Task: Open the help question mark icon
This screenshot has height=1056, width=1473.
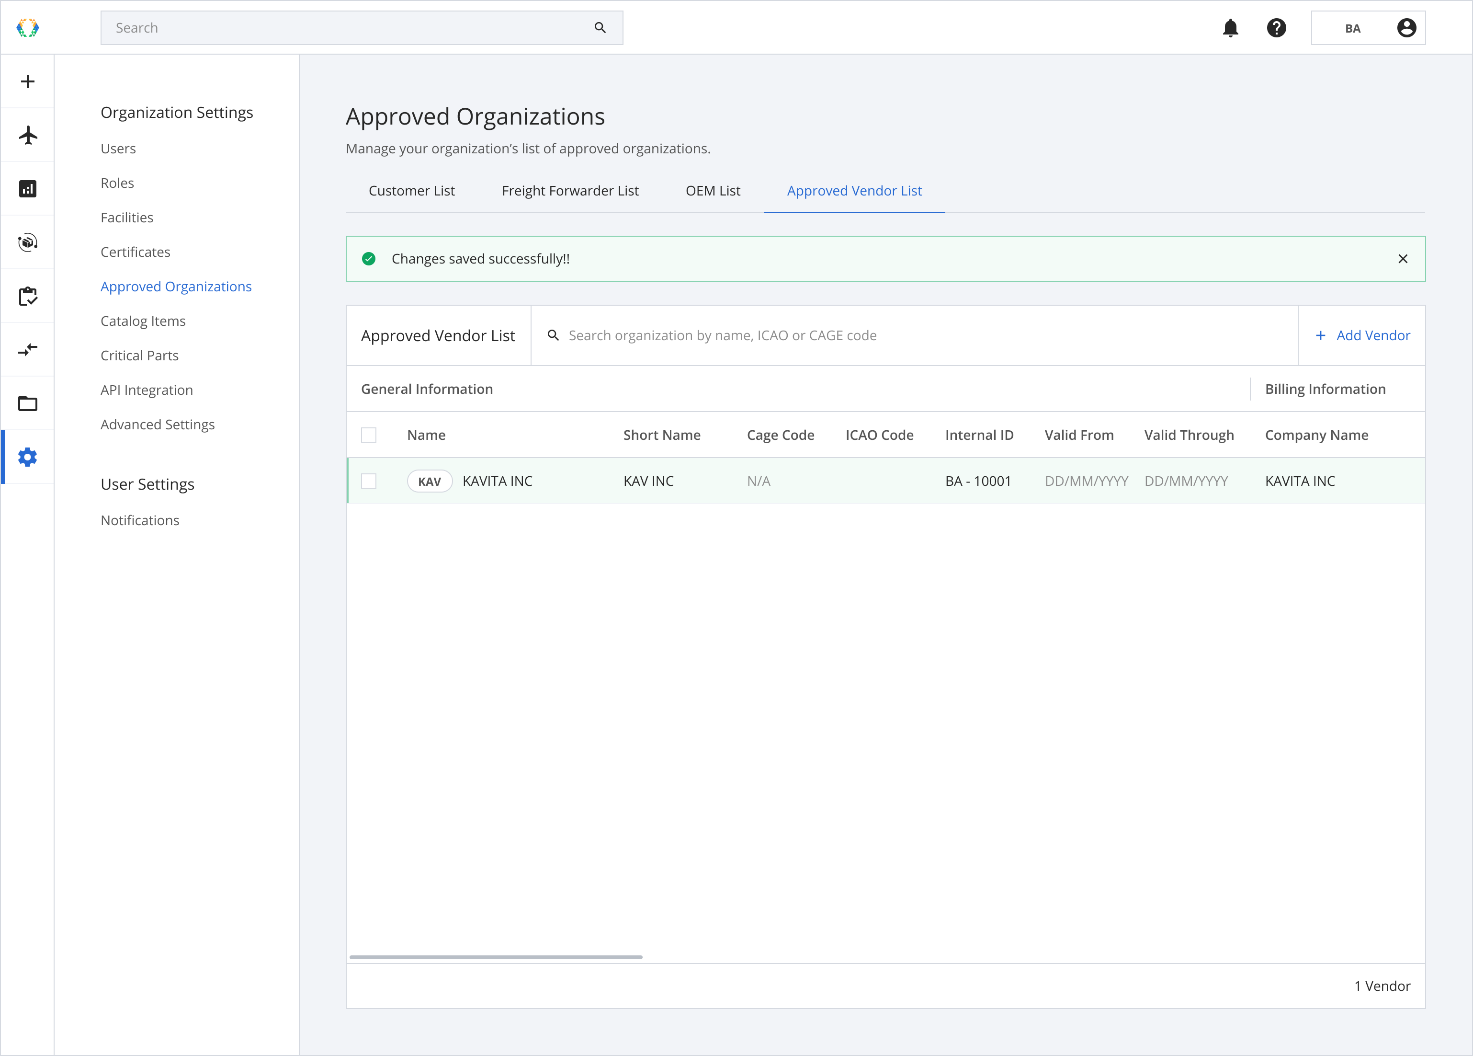Action: (1276, 28)
